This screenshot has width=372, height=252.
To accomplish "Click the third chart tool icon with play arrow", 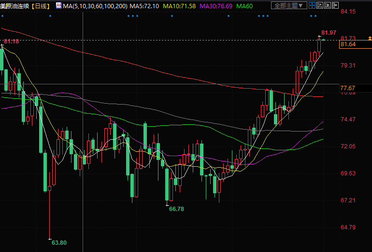I will (x=327, y=5).
